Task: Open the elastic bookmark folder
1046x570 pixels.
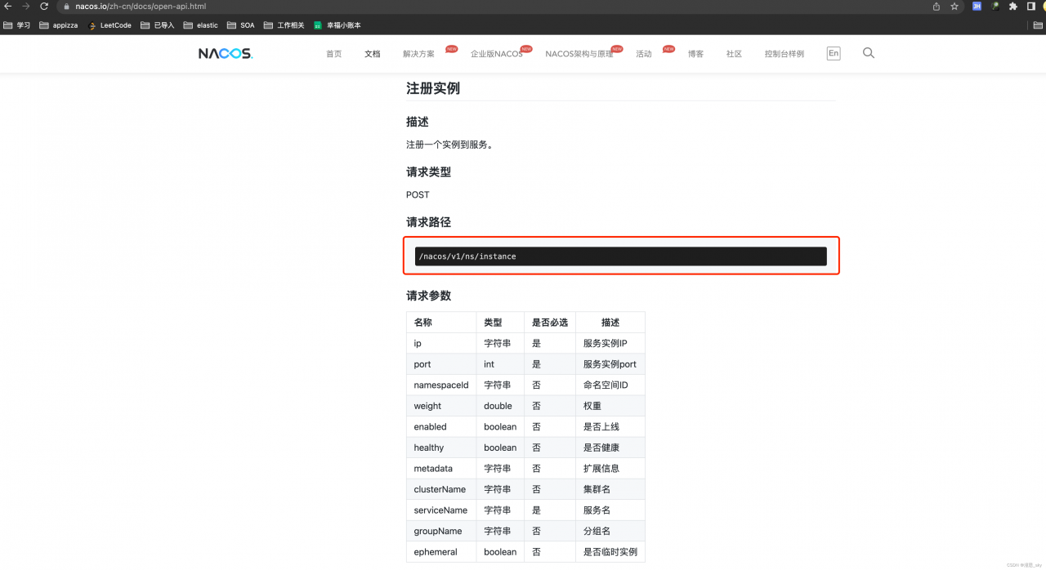Action: click(x=201, y=25)
